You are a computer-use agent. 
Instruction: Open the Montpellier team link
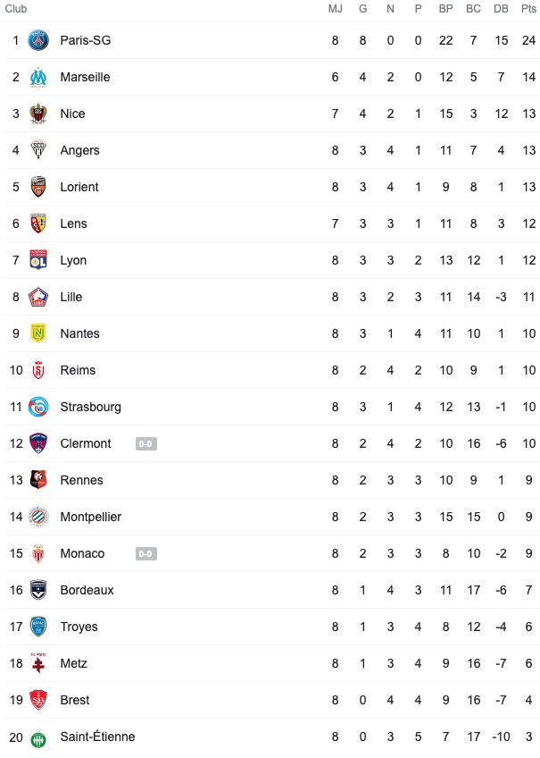click(x=91, y=517)
